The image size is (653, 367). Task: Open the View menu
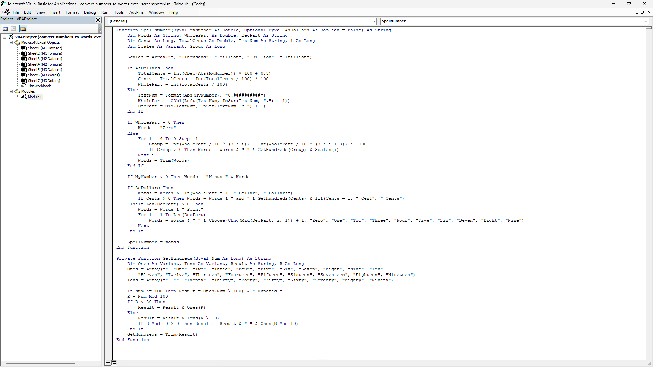pos(40,12)
